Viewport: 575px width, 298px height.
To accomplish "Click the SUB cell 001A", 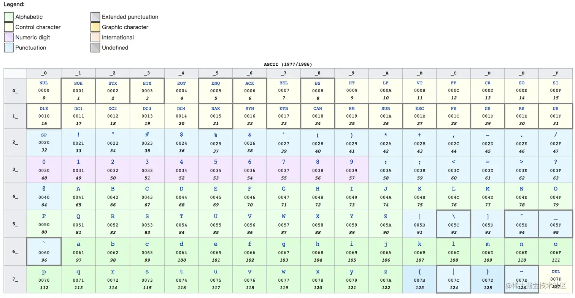I will point(386,116).
